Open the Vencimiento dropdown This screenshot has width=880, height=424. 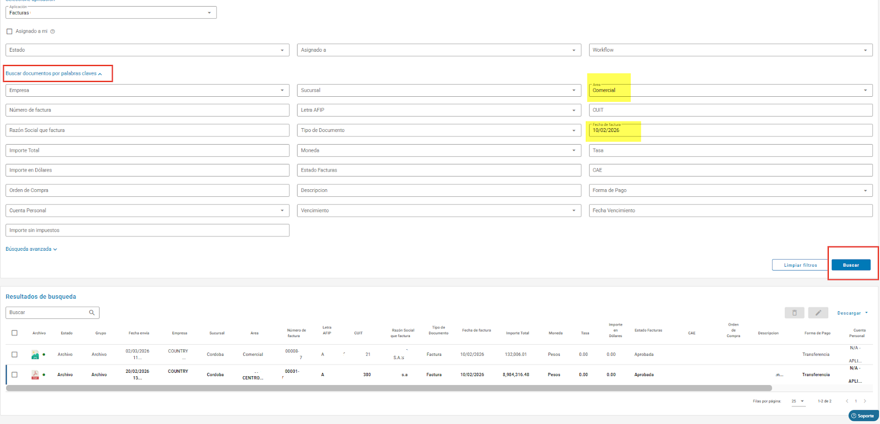tap(439, 211)
